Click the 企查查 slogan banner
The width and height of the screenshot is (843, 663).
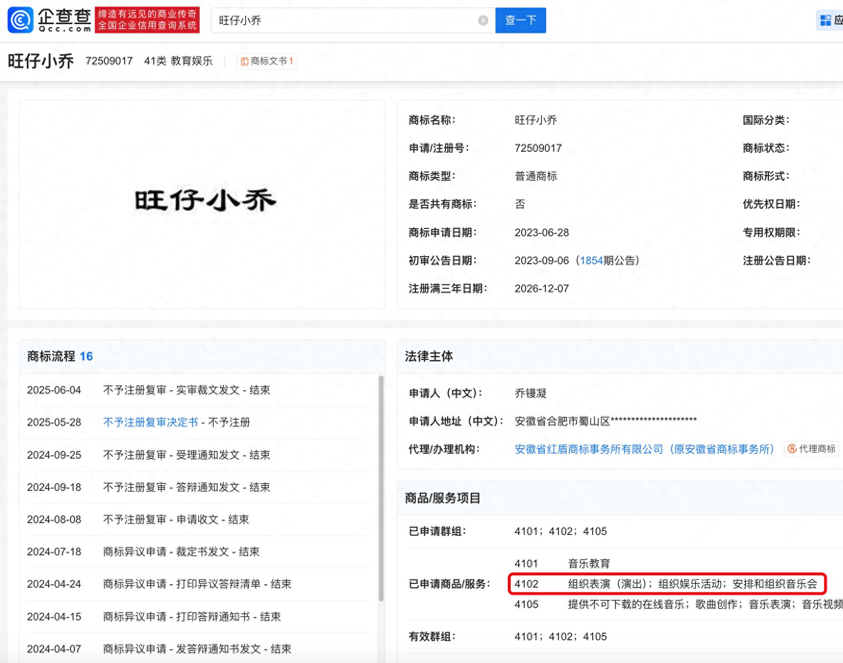(147, 20)
